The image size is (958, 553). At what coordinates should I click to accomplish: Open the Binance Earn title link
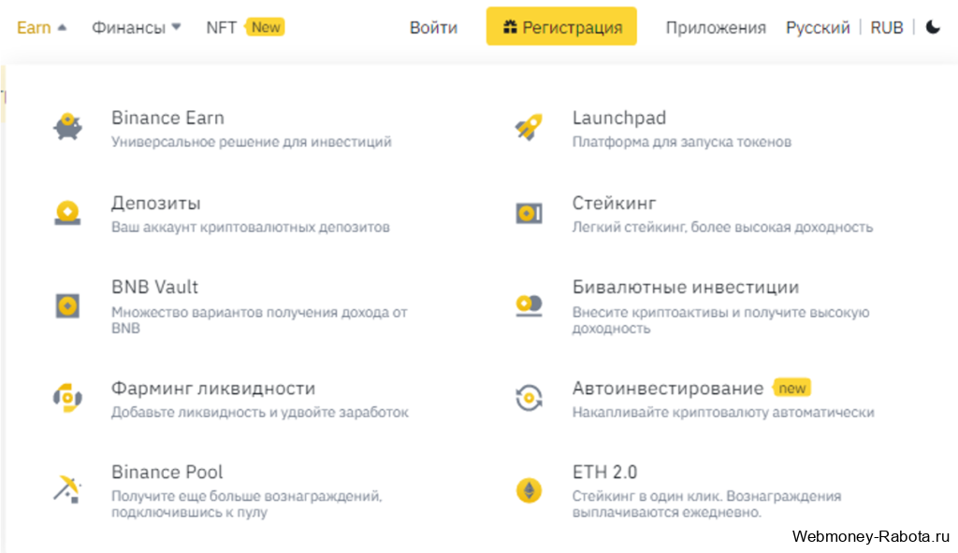pyautogui.click(x=167, y=117)
